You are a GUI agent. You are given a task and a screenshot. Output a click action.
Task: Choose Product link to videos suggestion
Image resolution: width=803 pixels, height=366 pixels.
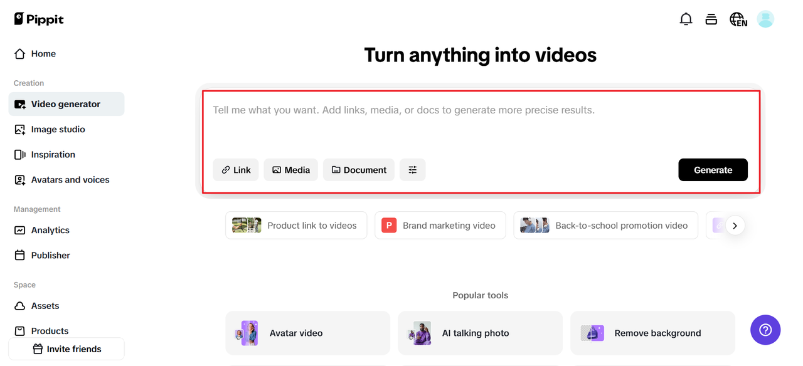click(x=296, y=226)
